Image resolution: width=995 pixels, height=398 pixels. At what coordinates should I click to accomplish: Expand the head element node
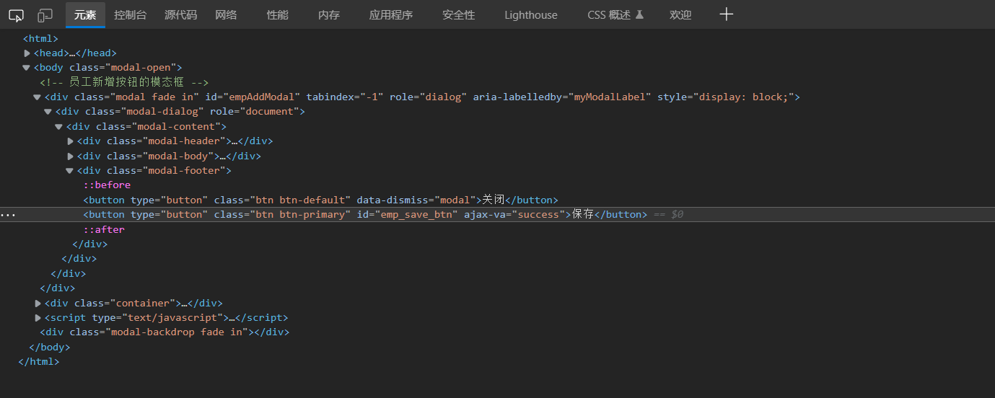click(27, 53)
